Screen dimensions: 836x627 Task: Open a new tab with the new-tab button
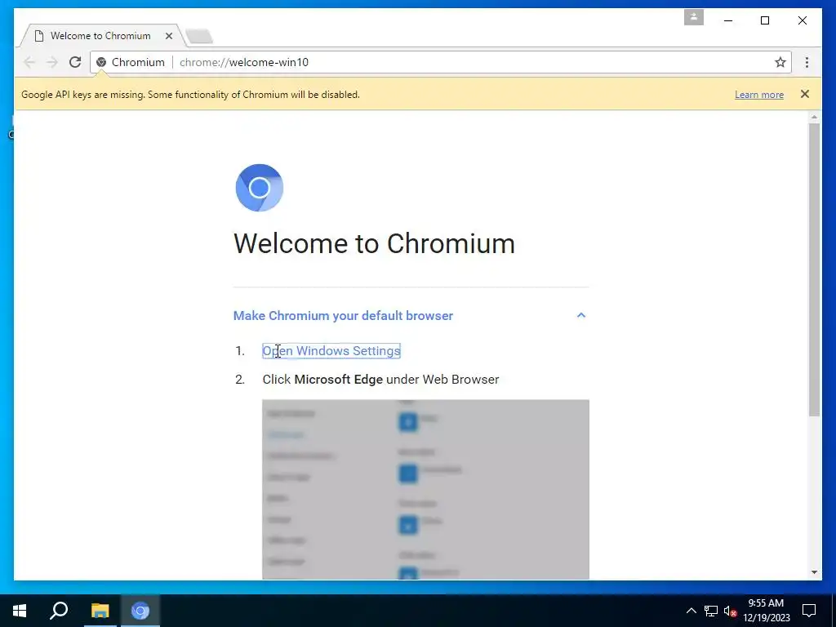[199, 36]
